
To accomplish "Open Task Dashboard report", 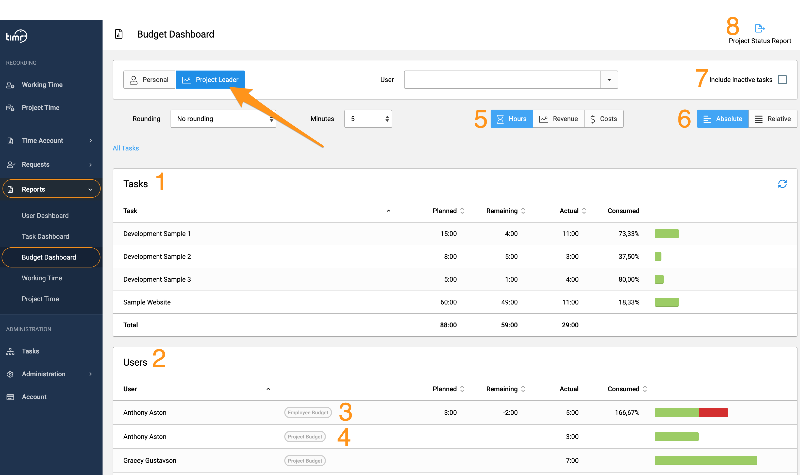I will pyautogui.click(x=45, y=236).
